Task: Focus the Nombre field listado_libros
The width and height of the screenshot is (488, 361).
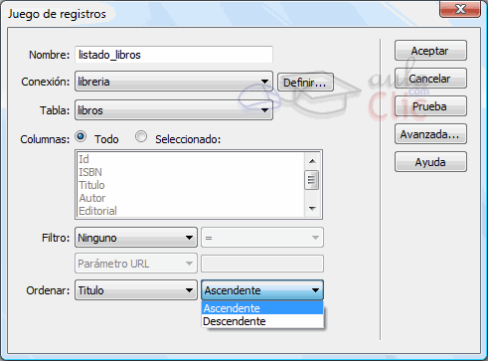Action: click(174, 55)
